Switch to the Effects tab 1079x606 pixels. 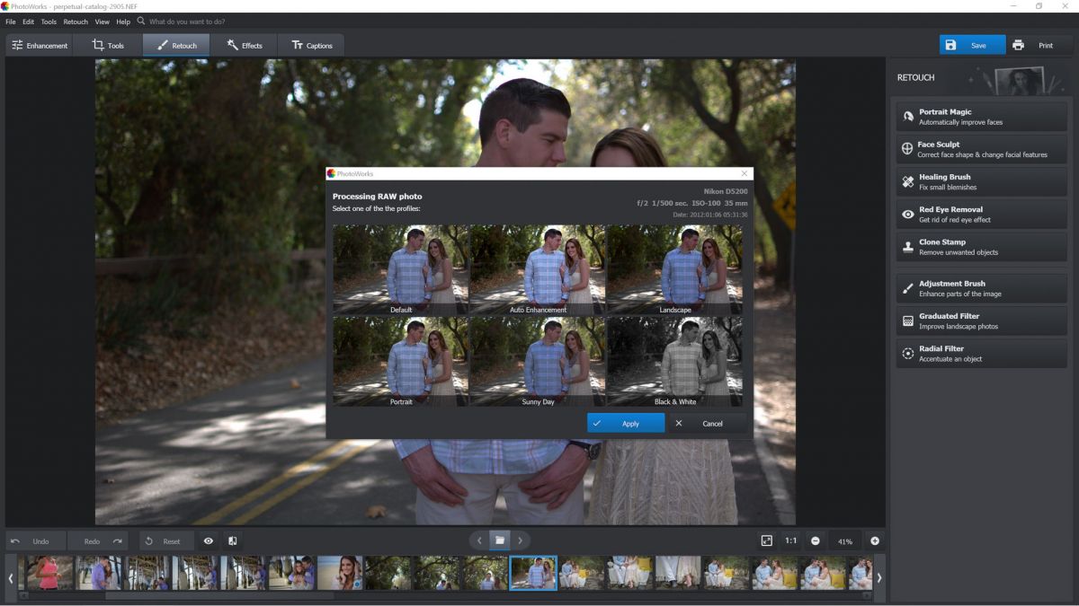[245, 44]
